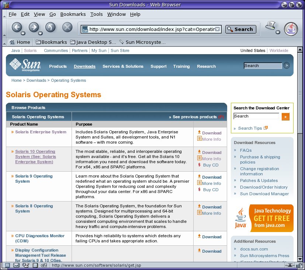Print the page using the printer icon

pos(271,26)
